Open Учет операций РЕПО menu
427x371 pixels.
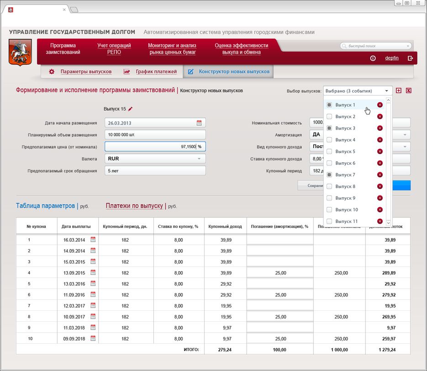pyautogui.click(x=114, y=49)
